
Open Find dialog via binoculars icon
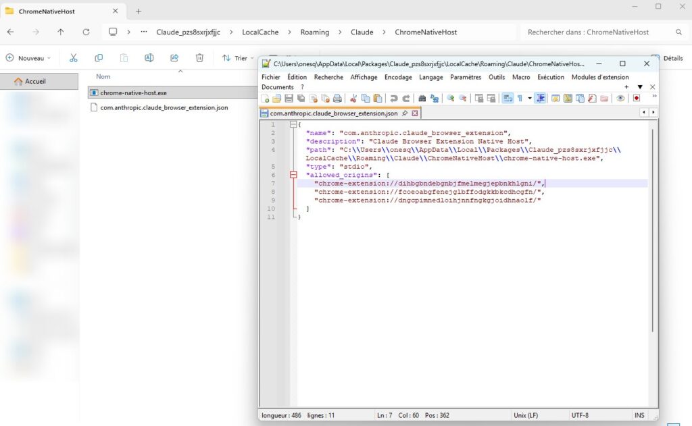click(x=422, y=99)
